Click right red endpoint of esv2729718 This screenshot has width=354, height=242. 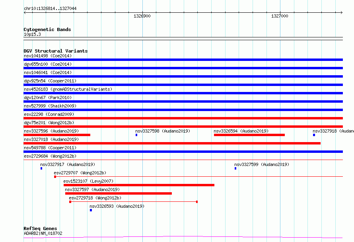point(197,202)
